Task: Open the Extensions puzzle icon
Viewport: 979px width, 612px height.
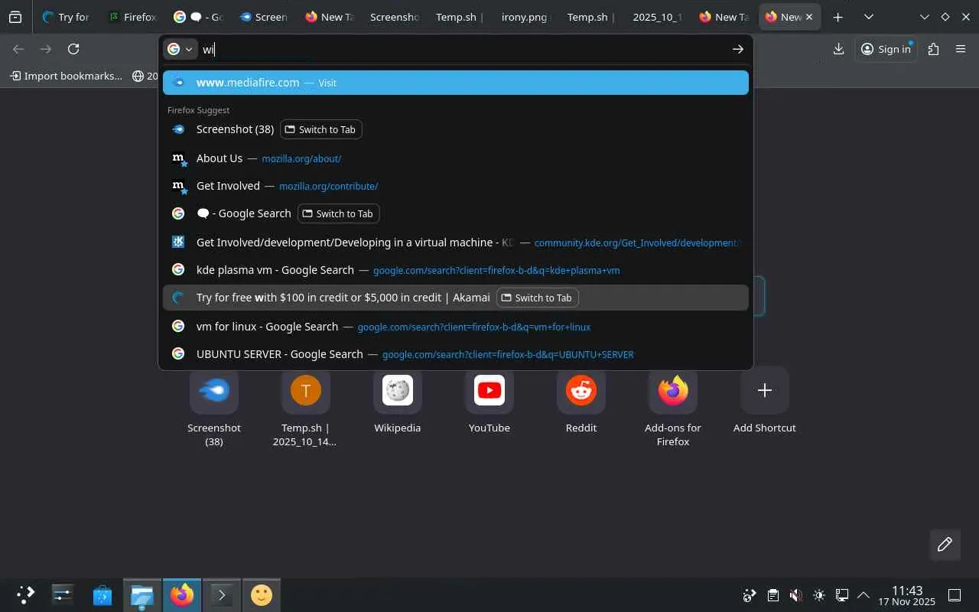Action: (x=933, y=49)
